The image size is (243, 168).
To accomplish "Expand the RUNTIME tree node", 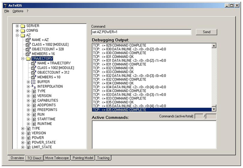I will [28, 124].
